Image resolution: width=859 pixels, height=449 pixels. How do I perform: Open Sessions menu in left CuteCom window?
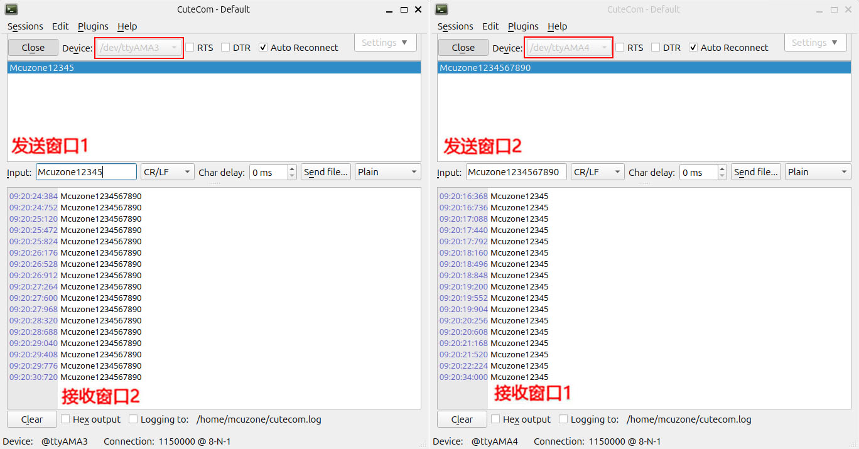(x=25, y=26)
